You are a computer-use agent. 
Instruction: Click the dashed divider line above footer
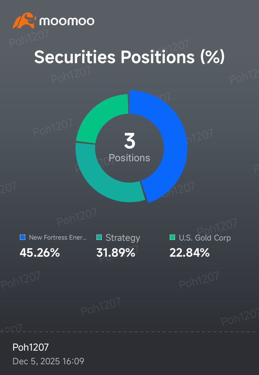tap(129, 332)
